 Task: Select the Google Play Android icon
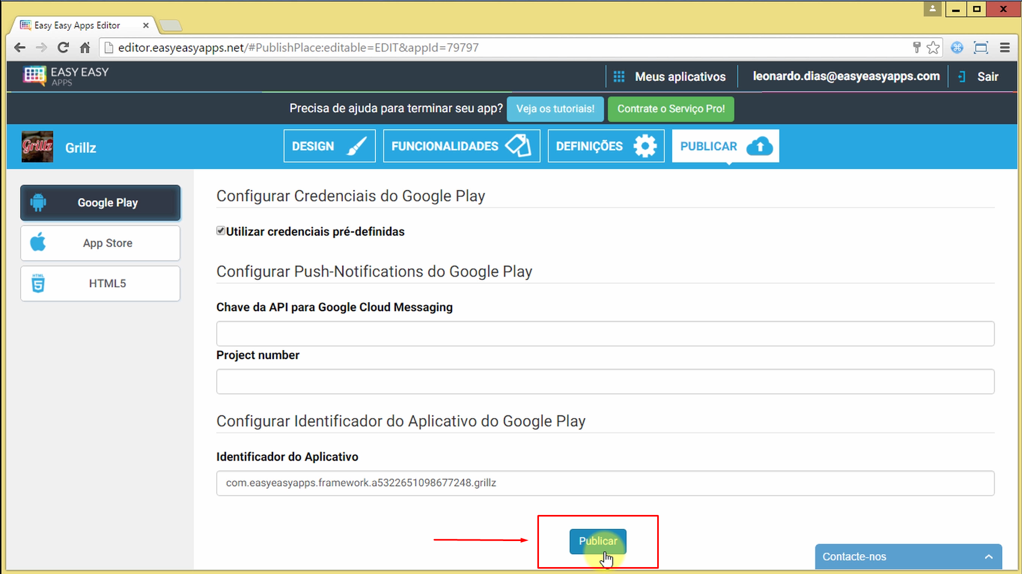37,202
